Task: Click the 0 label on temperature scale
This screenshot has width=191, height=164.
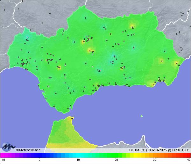Action: pos(39,160)
